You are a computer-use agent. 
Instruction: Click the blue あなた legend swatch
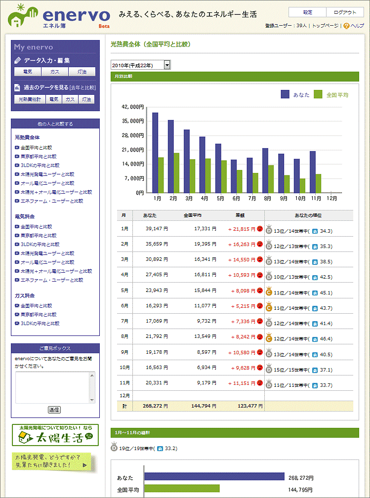coord(285,94)
